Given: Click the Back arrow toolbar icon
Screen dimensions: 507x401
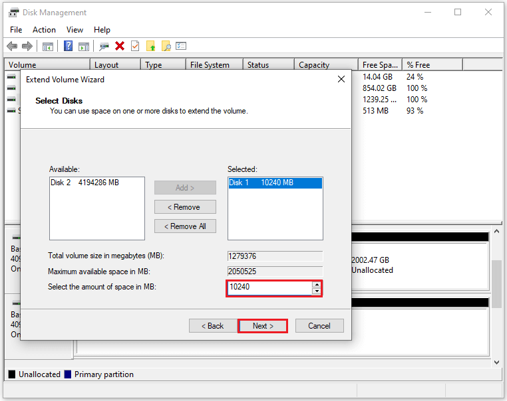Looking at the screenshot, I should [x=12, y=46].
